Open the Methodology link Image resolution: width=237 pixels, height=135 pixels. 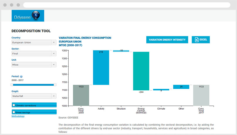click(18, 116)
